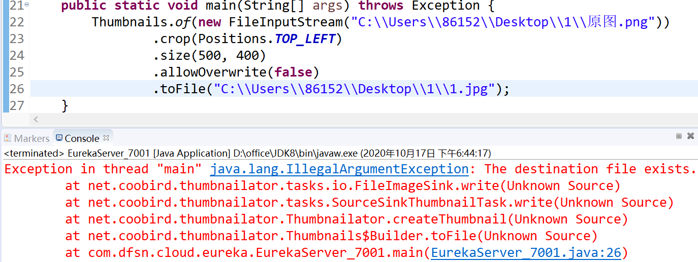Click line number 27 in the gutter
The height and width of the screenshot is (262, 698).
[x=17, y=105]
